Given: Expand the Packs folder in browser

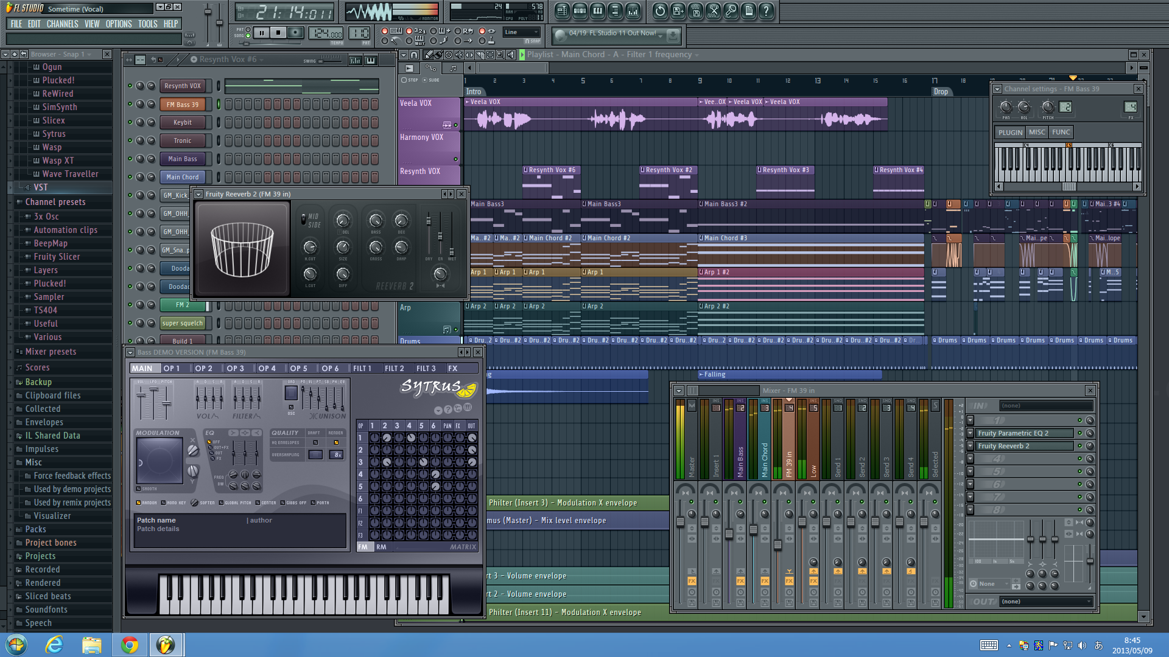Looking at the screenshot, I should [x=35, y=529].
